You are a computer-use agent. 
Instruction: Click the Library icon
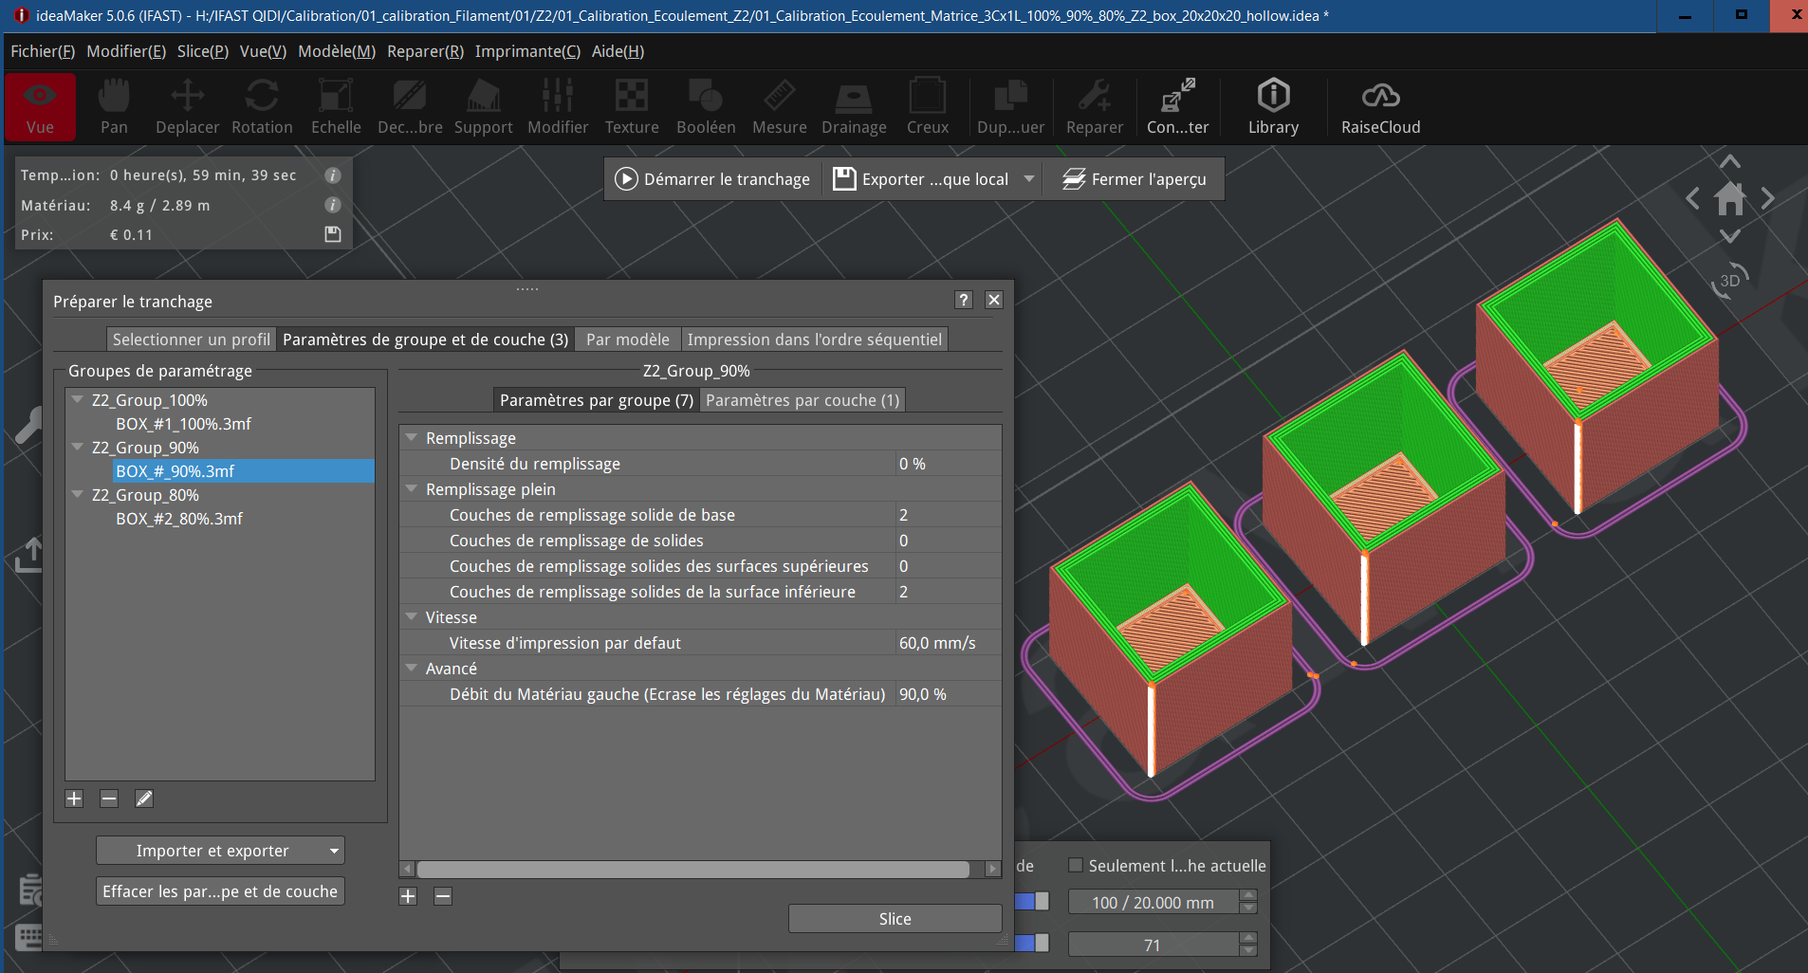[x=1272, y=107]
